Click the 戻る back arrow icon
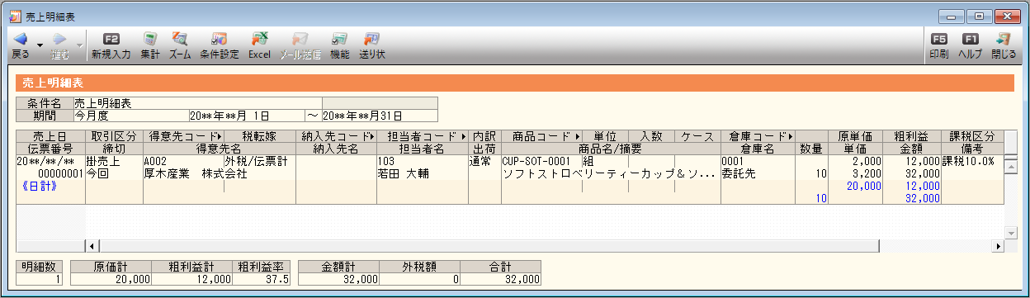Viewport: 1030px width, 298px height. [x=21, y=39]
